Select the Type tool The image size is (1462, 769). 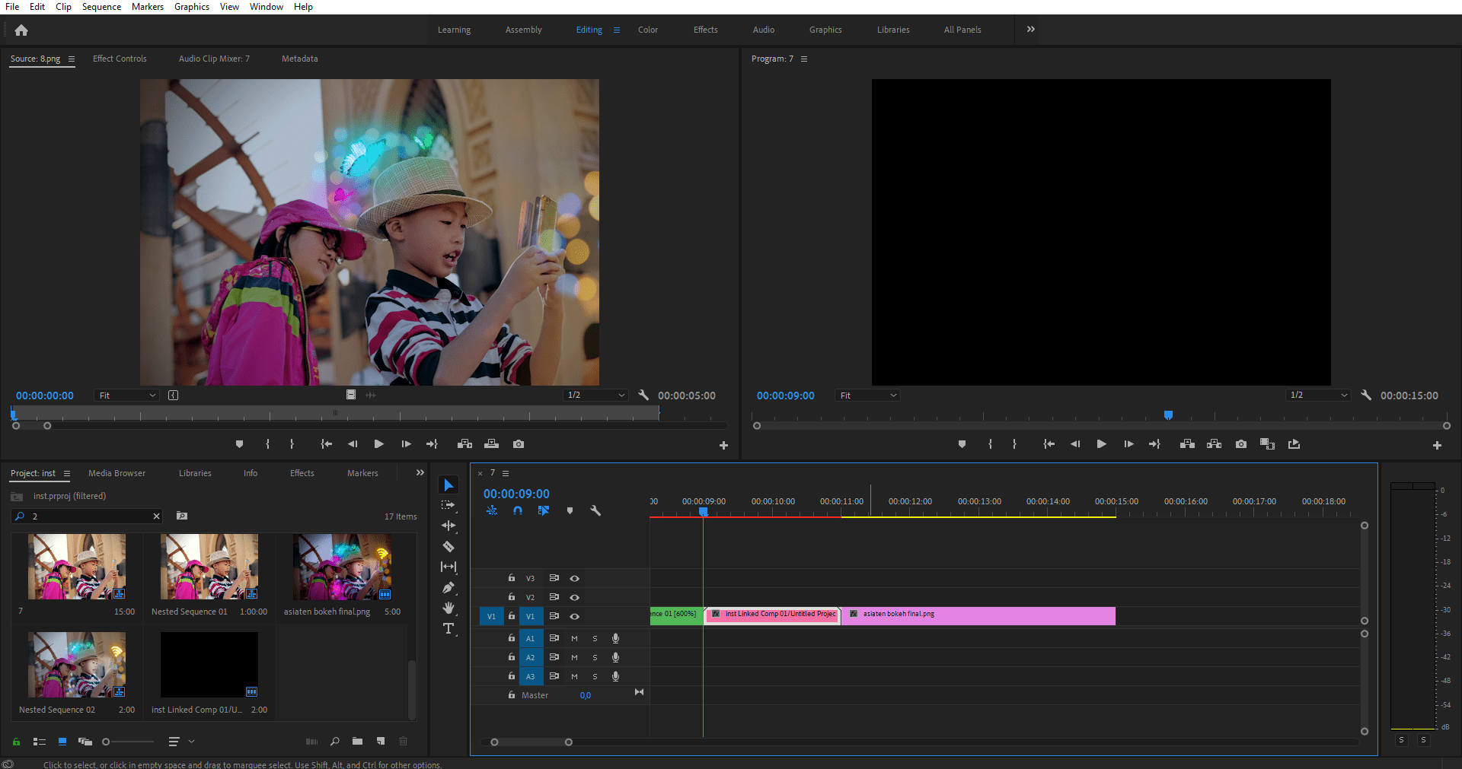448,628
